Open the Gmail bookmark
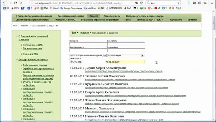 54,8
